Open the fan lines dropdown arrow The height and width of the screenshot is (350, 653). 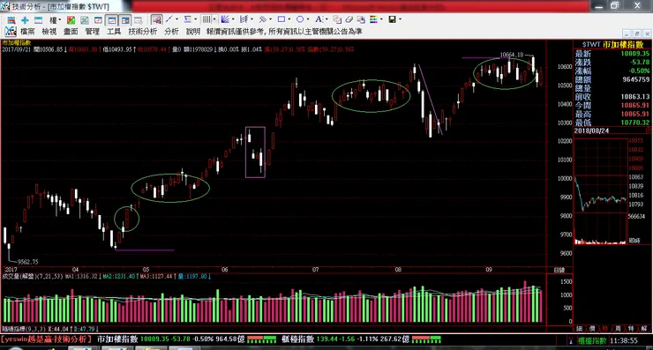click(233, 19)
